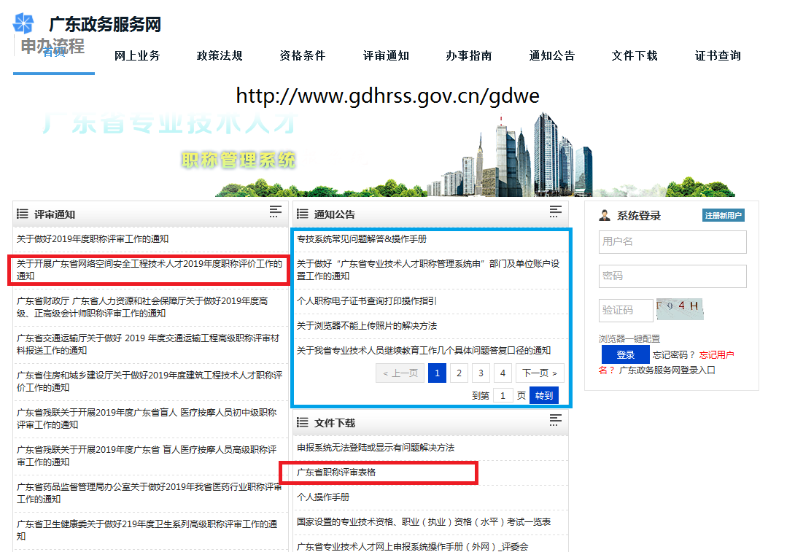Open the 评审通知 panel more-list icon
The height and width of the screenshot is (552, 795).
click(x=275, y=212)
